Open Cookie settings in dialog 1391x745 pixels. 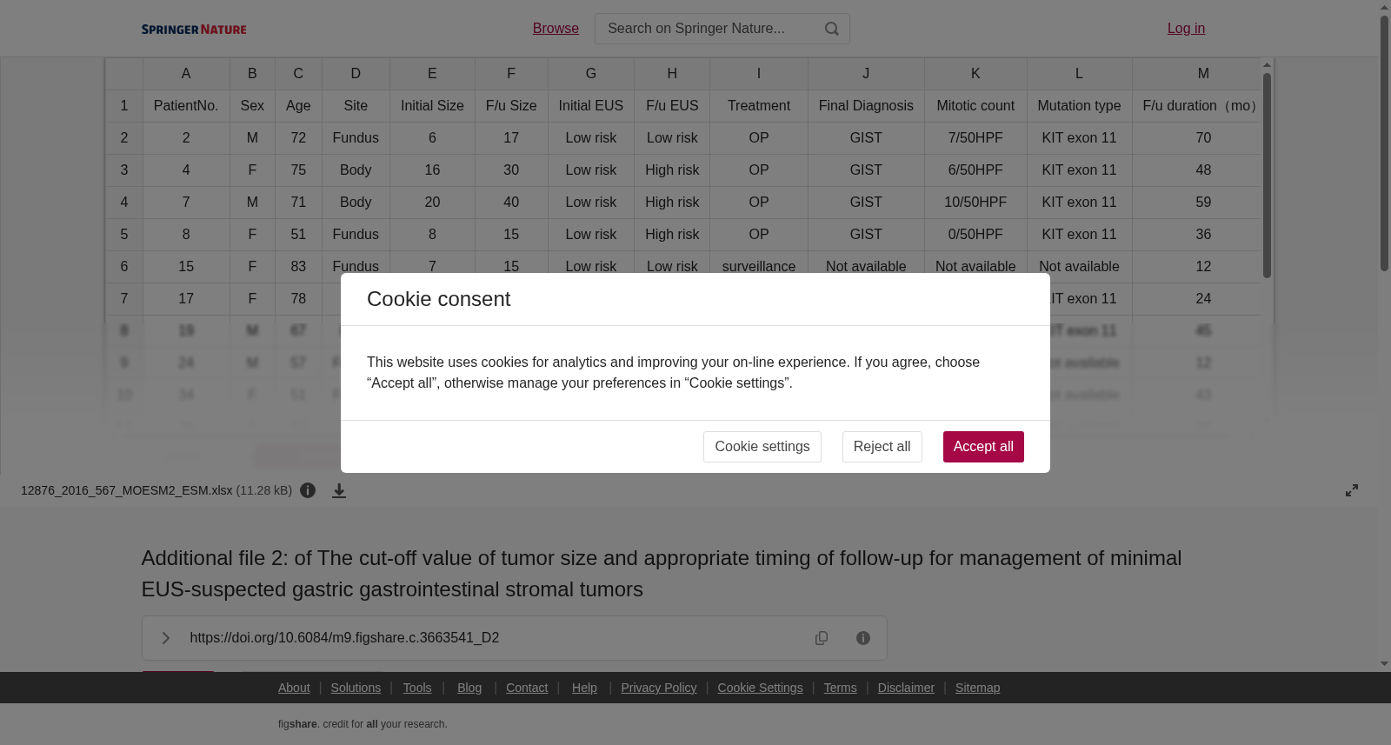tap(762, 447)
